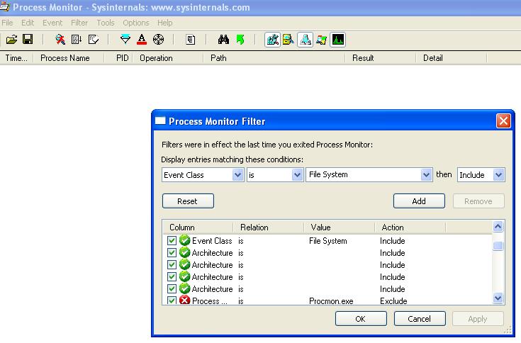Click filter list scrollbar down arrow
The width and height of the screenshot is (521, 343).
click(498, 298)
